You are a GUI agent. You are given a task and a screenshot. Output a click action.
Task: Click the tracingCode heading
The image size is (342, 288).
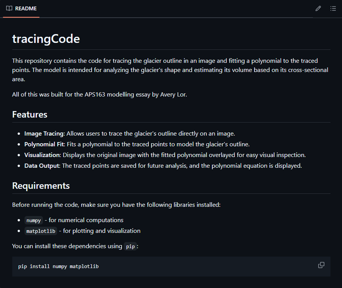pyautogui.click(x=46, y=39)
